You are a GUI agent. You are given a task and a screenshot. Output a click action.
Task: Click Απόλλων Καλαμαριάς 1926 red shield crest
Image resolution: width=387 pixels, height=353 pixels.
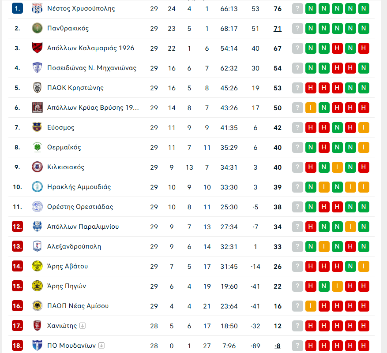37,48
